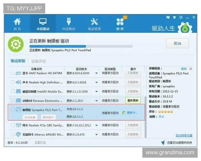Image resolution: width=201 pixels, height=161 pixels.
Task: Check the 网卡 Realtek PCIe GBE checkbox
Action: click(13, 125)
